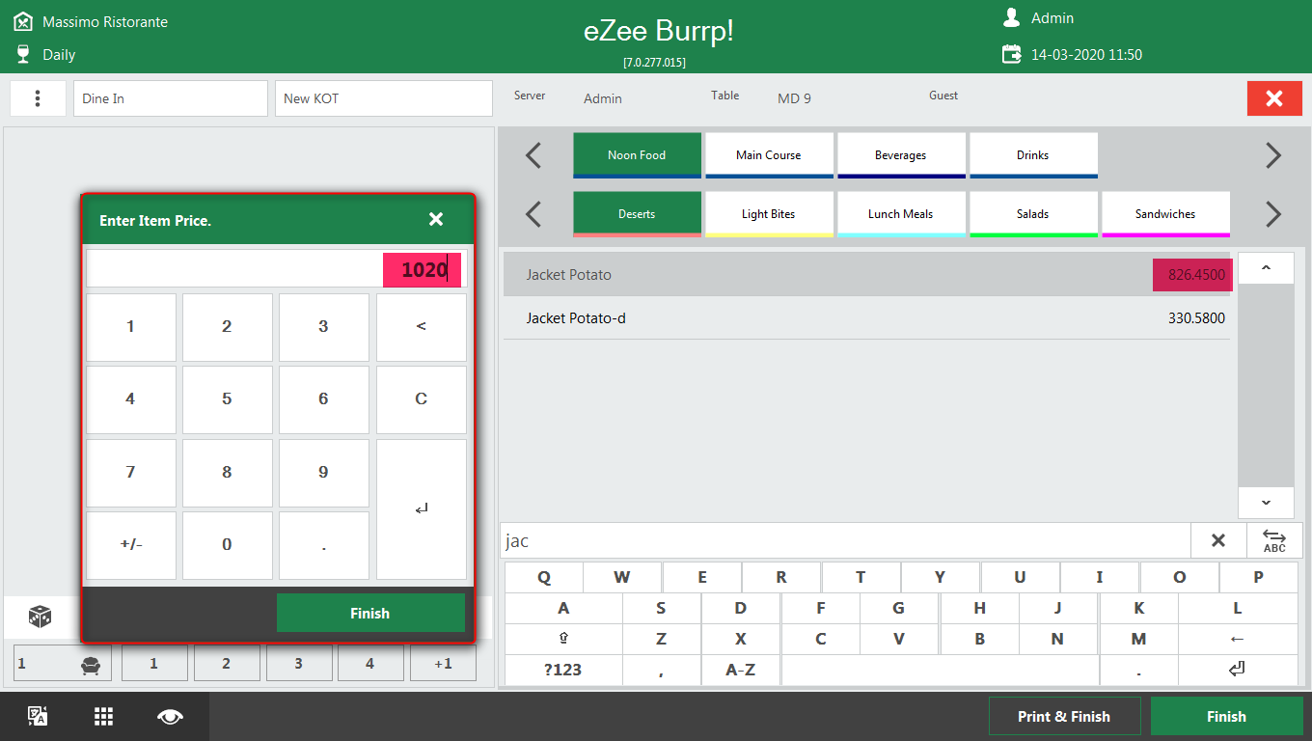Tap the keyboard spacebar
Image resolution: width=1312 pixels, height=741 pixels.
click(x=941, y=669)
